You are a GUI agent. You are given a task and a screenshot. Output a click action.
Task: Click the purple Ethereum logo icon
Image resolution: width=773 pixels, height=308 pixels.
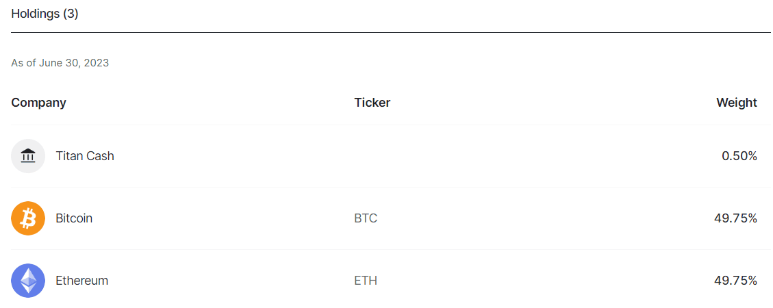click(28, 281)
